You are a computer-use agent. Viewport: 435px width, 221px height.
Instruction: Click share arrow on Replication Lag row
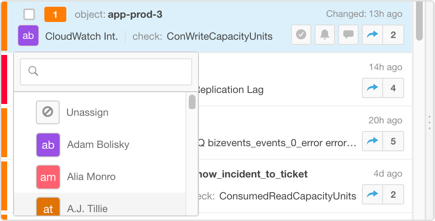click(x=372, y=88)
